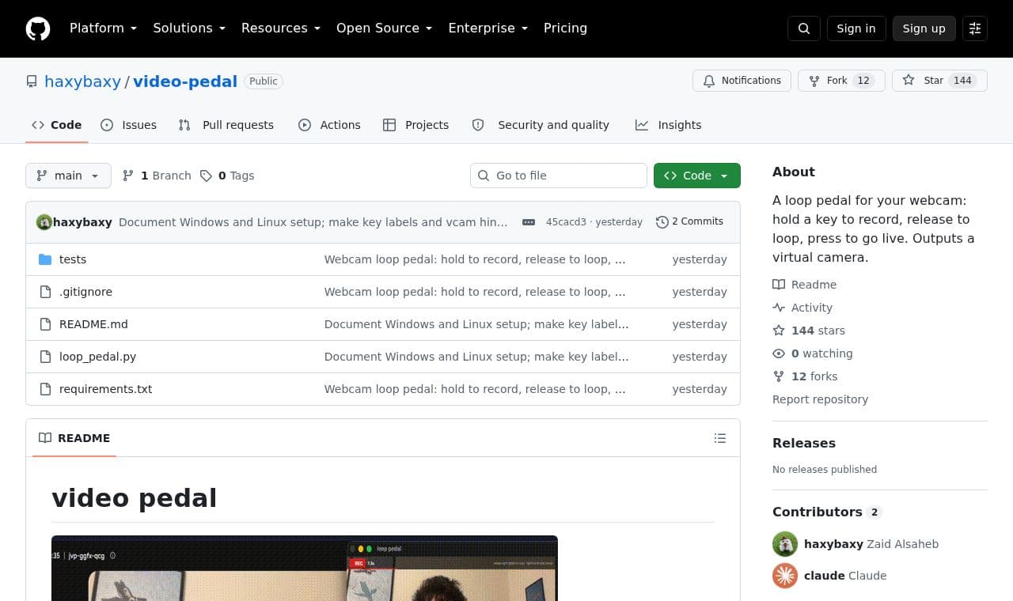Open claude contributor avatar
Viewport: 1013px width, 601px height.
785,576
